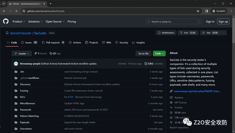Click the commit history clock icon
Viewport: 235px width, 133px height.
click(x=146, y=64)
